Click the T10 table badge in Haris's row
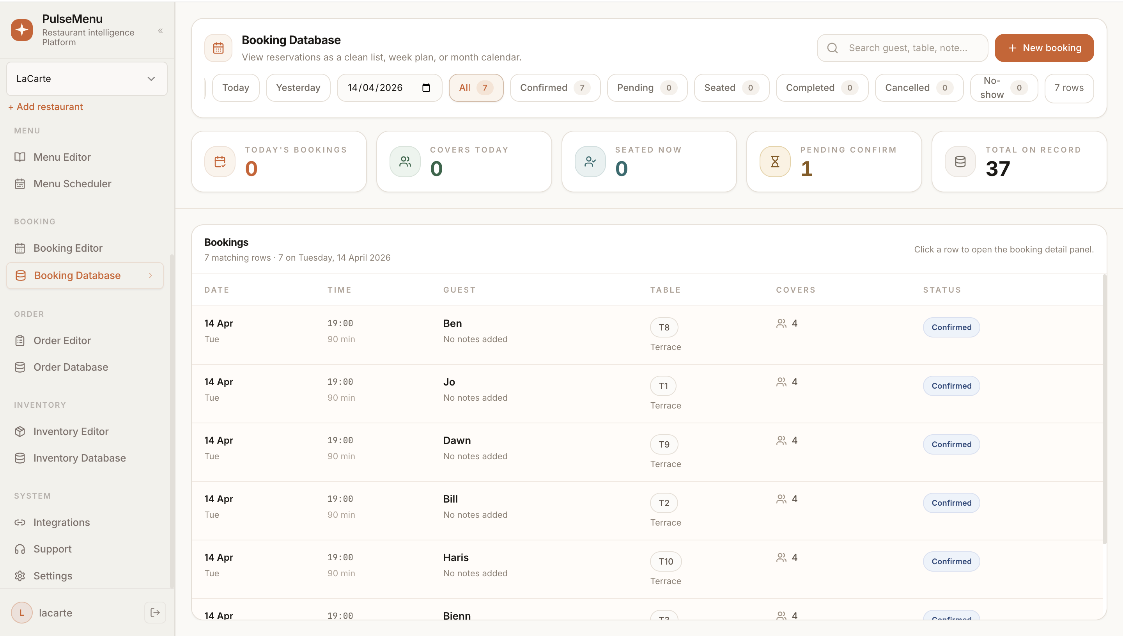1123x636 pixels. click(x=666, y=561)
